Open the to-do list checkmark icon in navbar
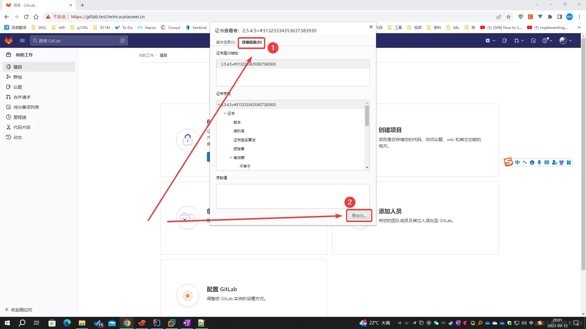 (533, 41)
